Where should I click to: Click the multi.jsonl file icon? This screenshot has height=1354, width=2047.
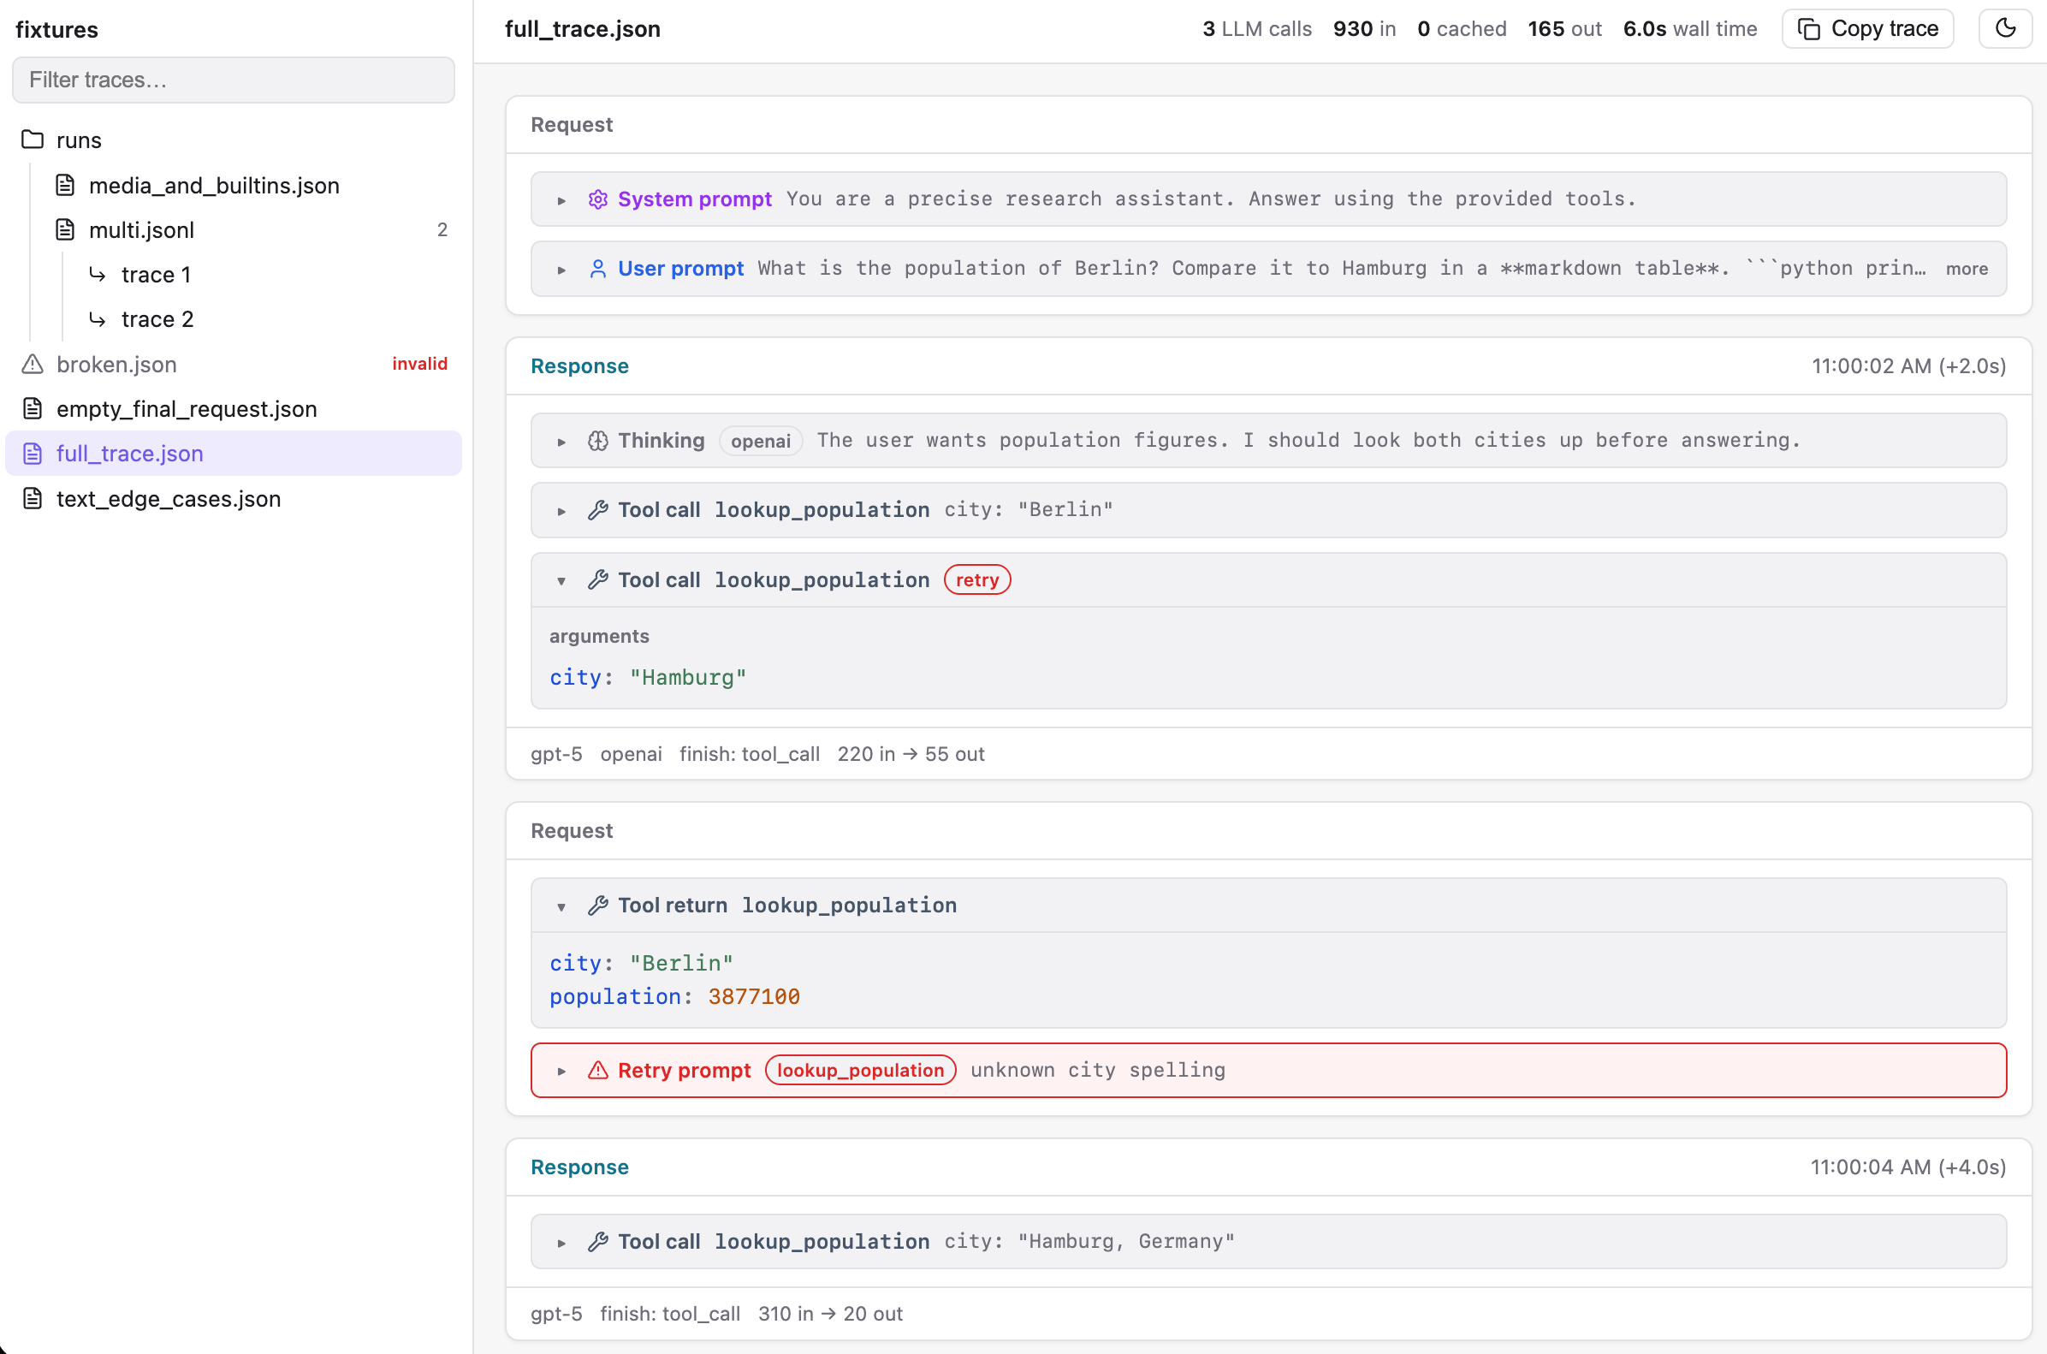click(x=65, y=229)
